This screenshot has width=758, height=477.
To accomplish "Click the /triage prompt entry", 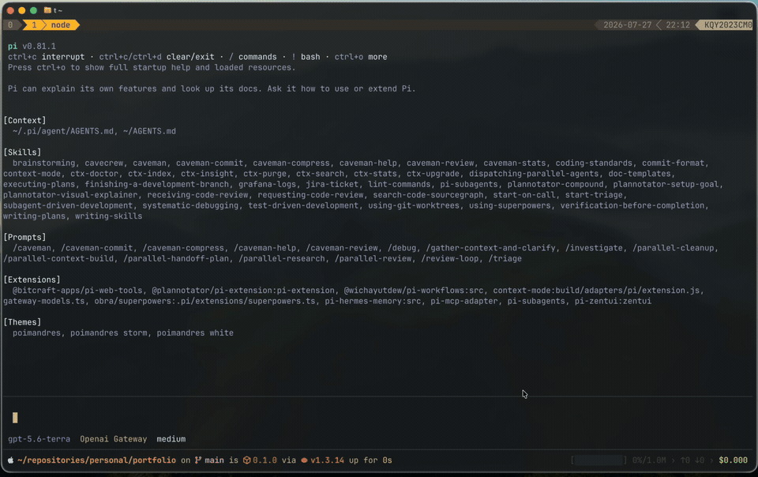I will (x=505, y=258).
